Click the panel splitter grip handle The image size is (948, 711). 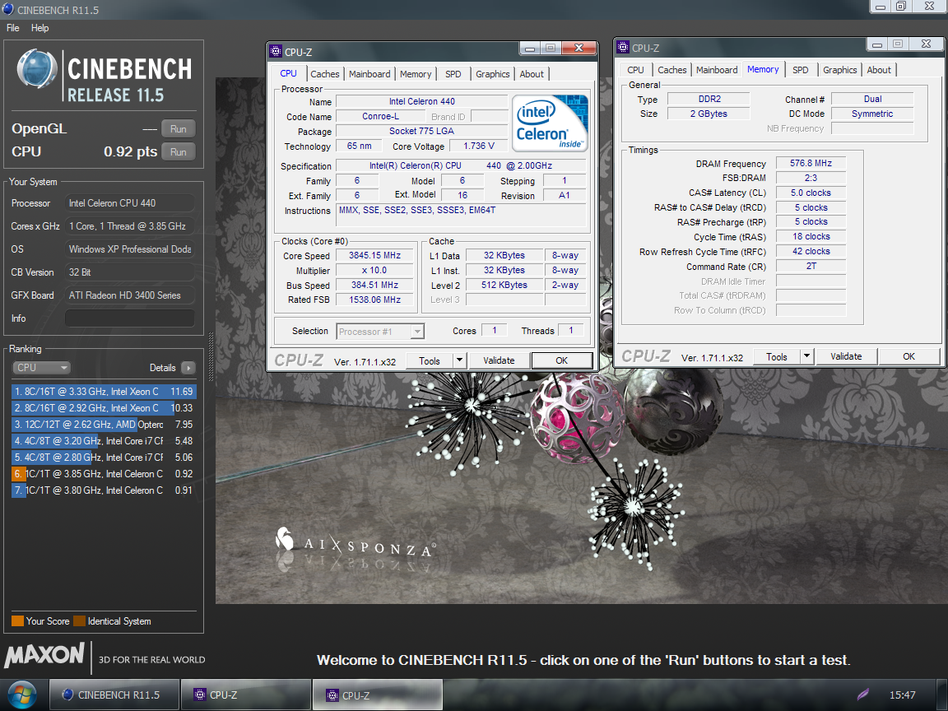(211, 356)
